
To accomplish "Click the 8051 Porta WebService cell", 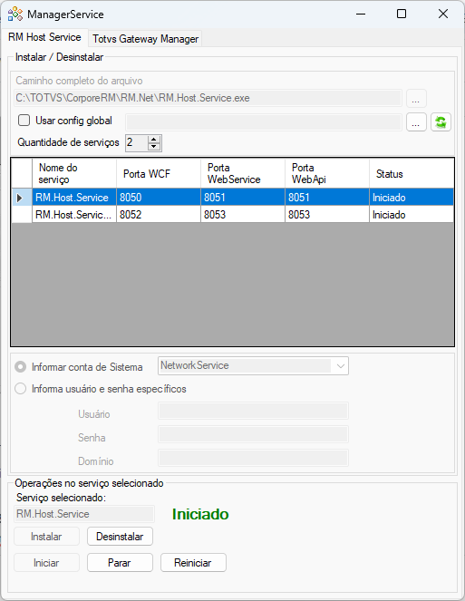I will [x=243, y=198].
